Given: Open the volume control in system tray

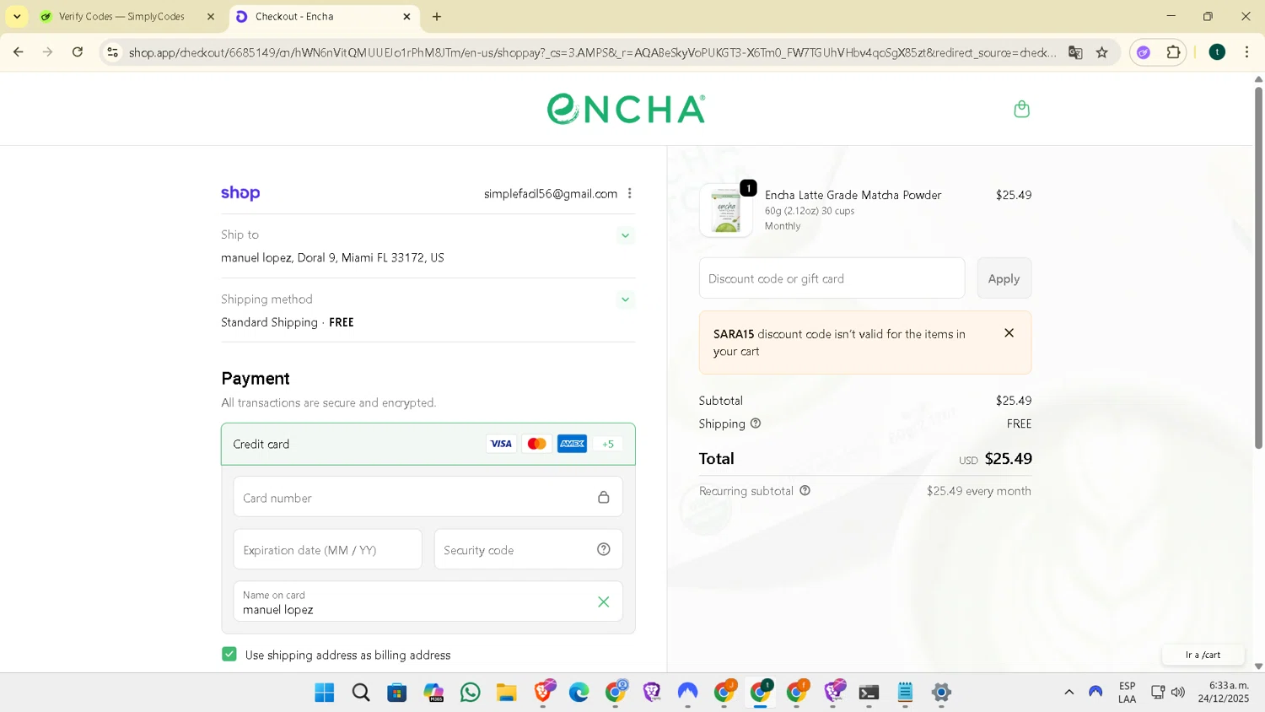Looking at the screenshot, I should pos(1178,693).
